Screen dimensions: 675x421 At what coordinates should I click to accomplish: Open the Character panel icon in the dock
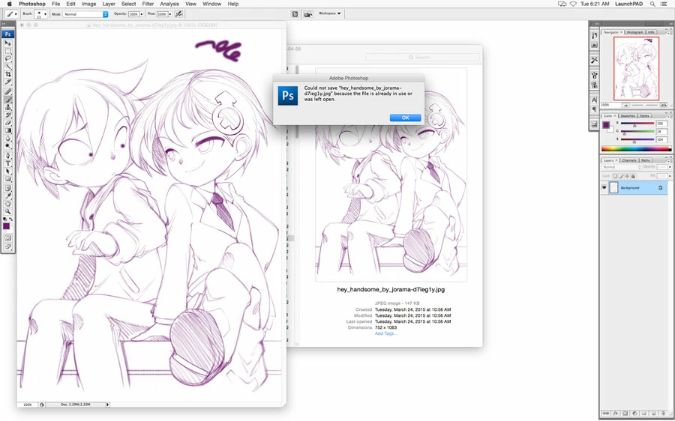[595, 100]
